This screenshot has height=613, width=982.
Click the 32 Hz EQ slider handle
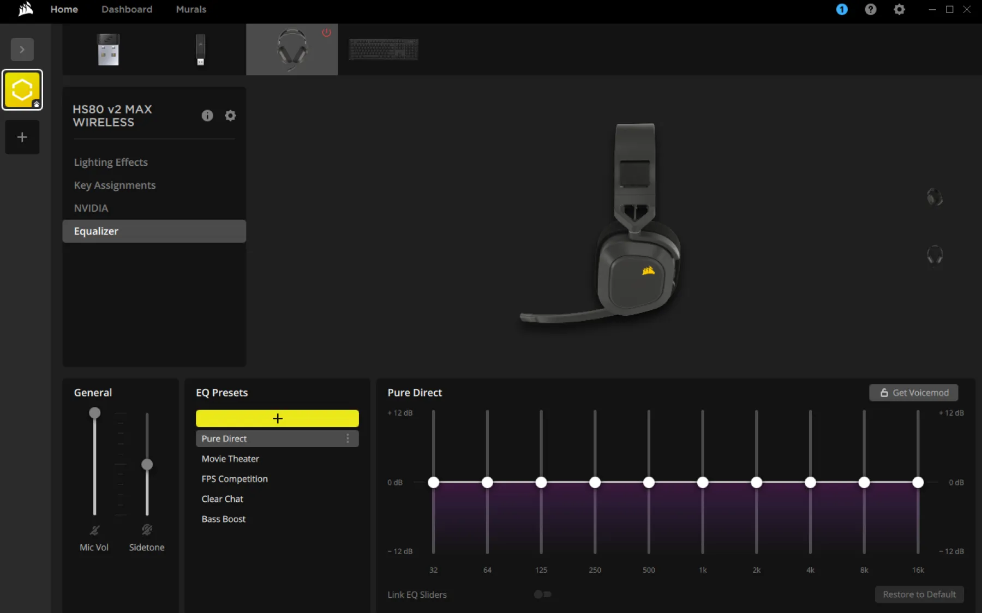pos(434,482)
